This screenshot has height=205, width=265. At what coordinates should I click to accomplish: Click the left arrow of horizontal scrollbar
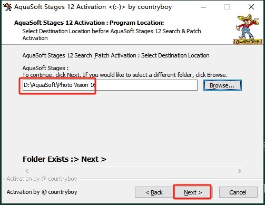point(27,171)
